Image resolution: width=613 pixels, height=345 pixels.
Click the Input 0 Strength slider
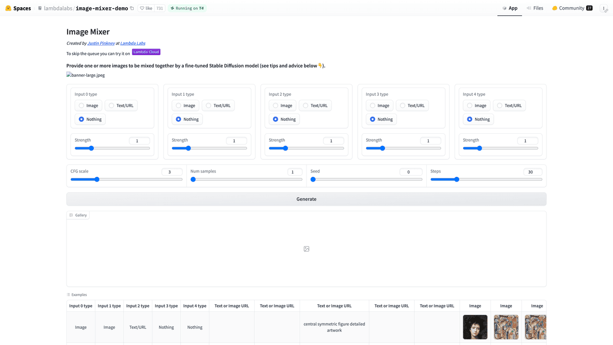coord(112,148)
